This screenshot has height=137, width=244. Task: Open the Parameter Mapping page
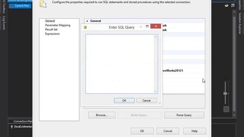[x=58, y=25]
